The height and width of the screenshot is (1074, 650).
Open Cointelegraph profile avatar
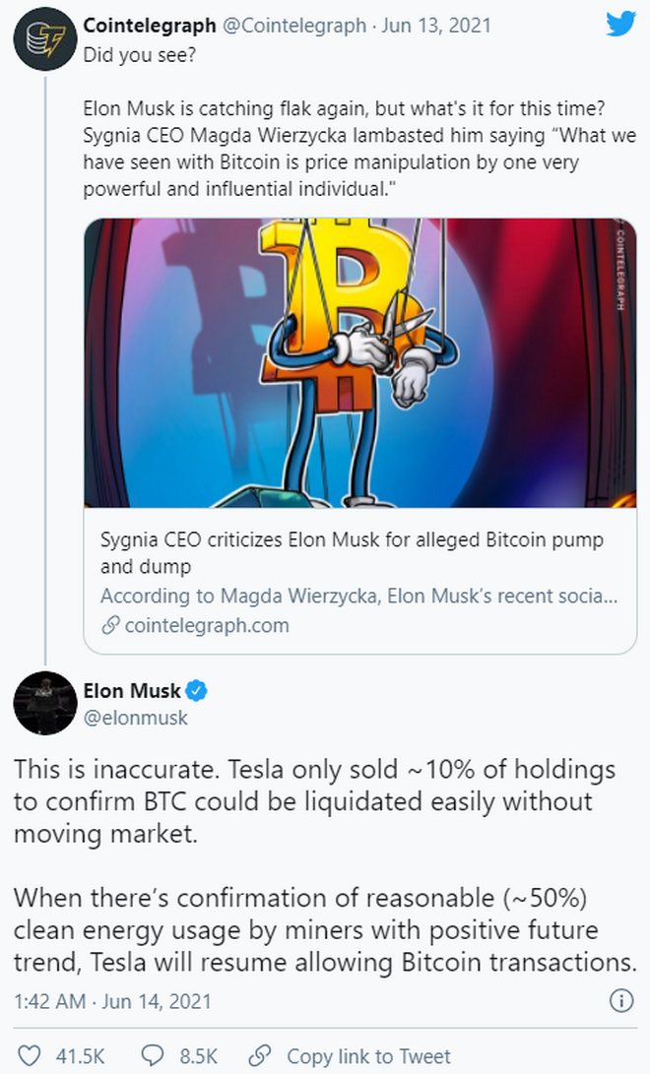click(45, 39)
